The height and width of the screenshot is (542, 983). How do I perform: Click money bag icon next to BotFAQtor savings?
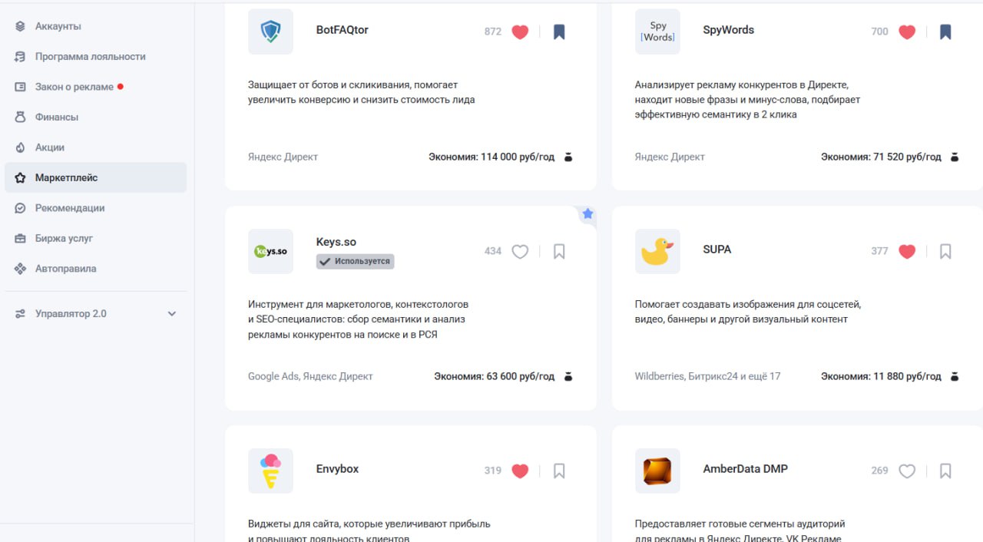[x=568, y=157]
